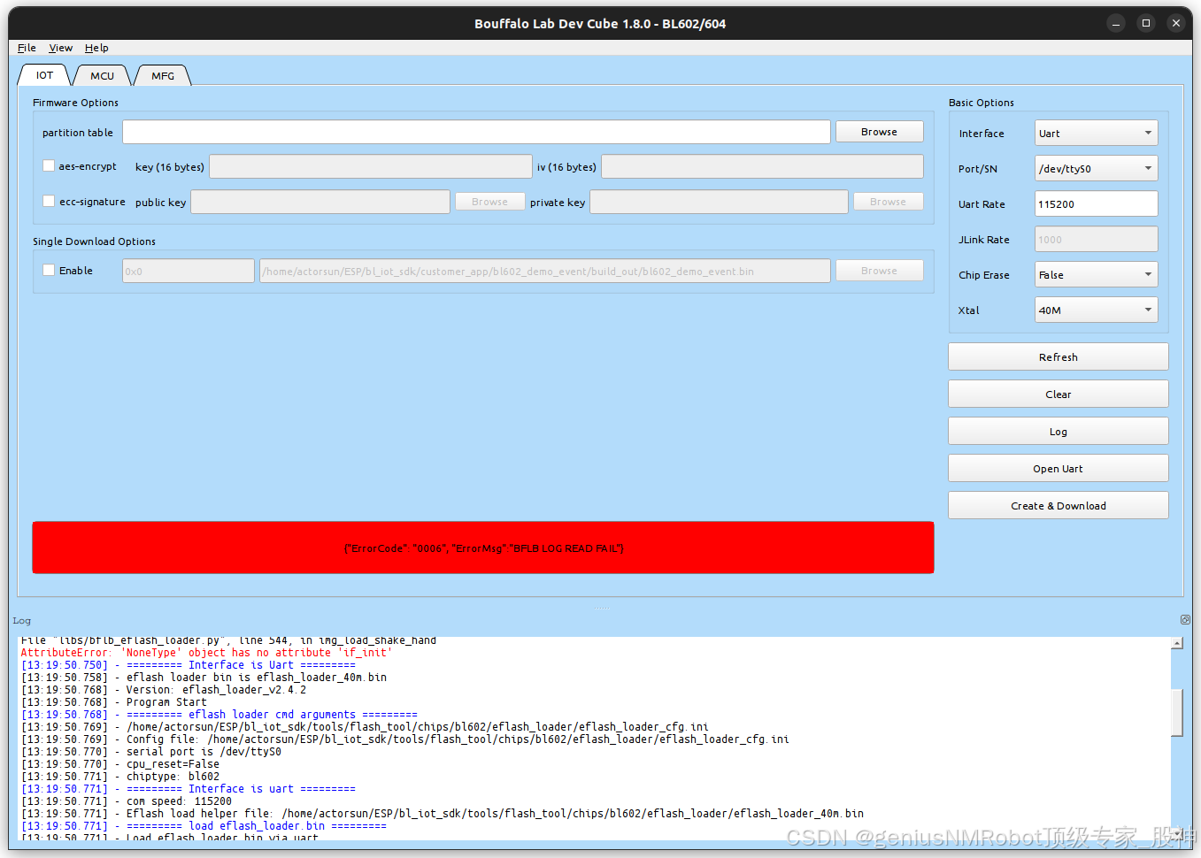1201x858 pixels.
Task: Switch to the MFG tab
Action: pos(163,75)
